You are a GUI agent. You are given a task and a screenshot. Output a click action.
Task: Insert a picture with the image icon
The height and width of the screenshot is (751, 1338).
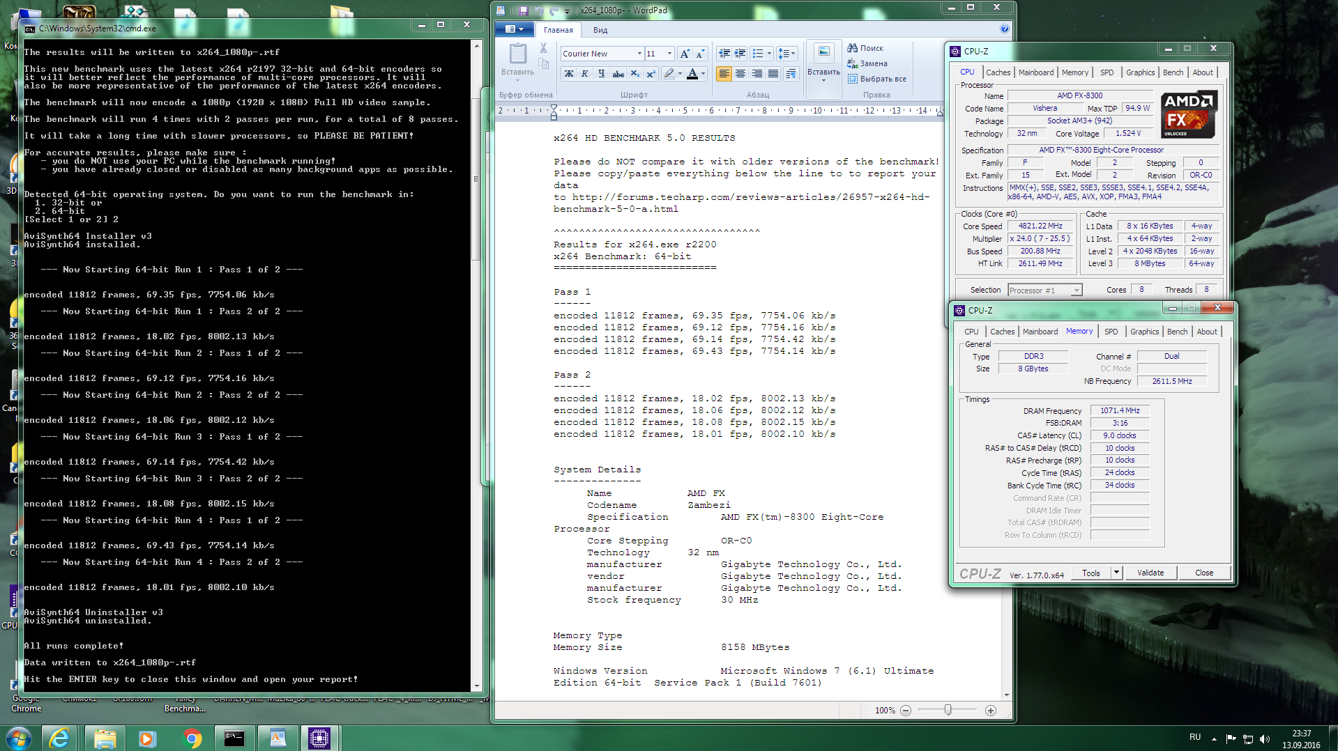[x=823, y=52]
